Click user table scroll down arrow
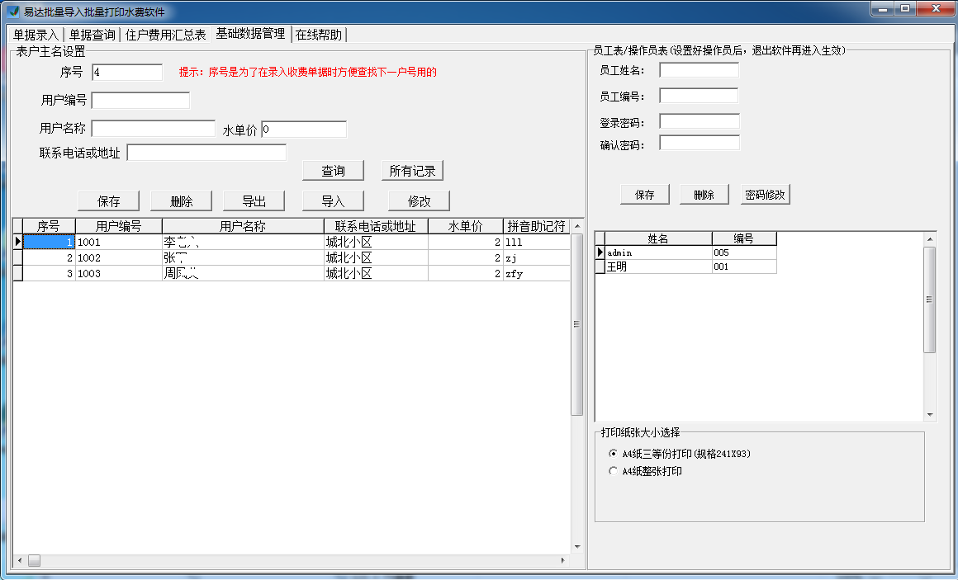958x580 pixels. tap(577, 546)
